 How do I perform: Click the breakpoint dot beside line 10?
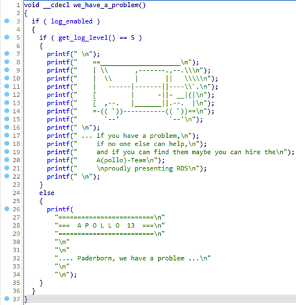pos(7,78)
